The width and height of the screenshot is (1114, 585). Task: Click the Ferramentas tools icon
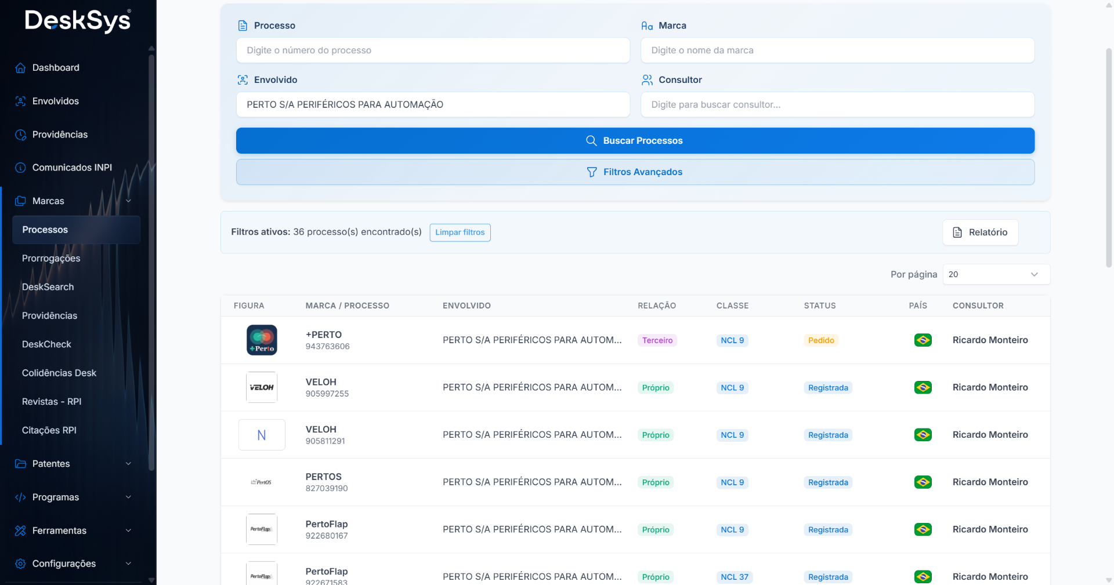tap(20, 531)
